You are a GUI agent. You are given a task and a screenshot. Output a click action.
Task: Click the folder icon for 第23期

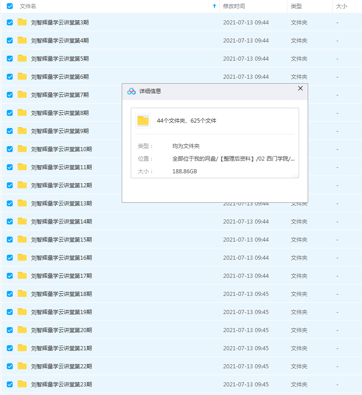(22, 384)
